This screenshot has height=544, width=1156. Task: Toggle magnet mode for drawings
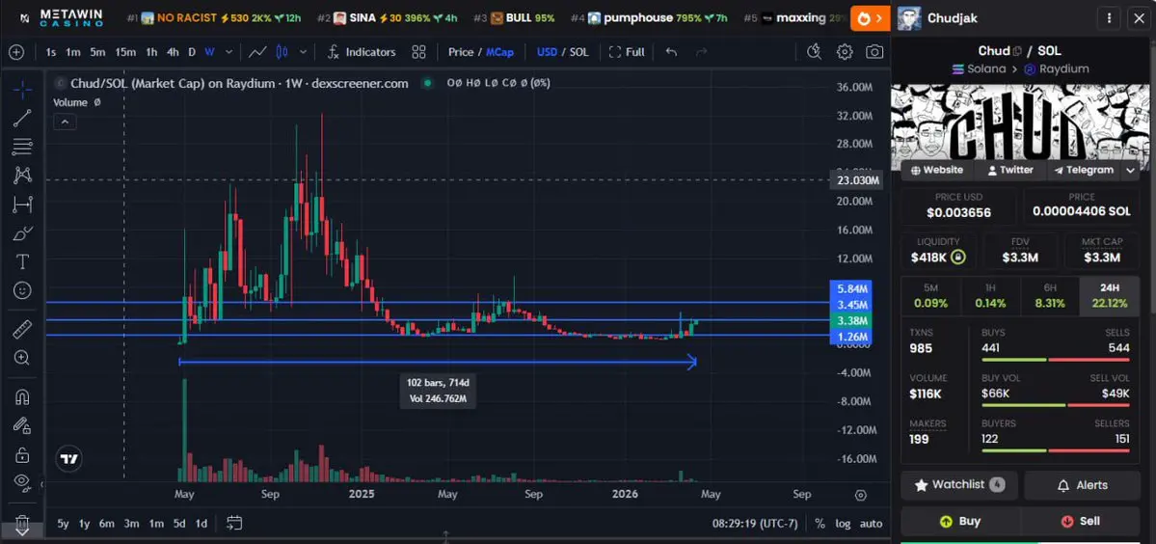click(22, 396)
